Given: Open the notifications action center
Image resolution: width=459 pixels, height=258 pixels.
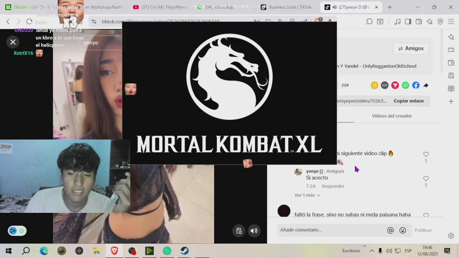Looking at the screenshot, I should click(x=447, y=251).
